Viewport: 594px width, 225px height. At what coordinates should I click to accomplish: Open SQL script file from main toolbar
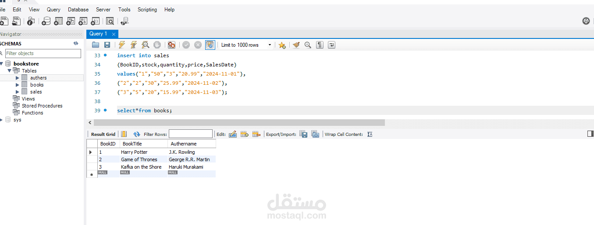16,21
